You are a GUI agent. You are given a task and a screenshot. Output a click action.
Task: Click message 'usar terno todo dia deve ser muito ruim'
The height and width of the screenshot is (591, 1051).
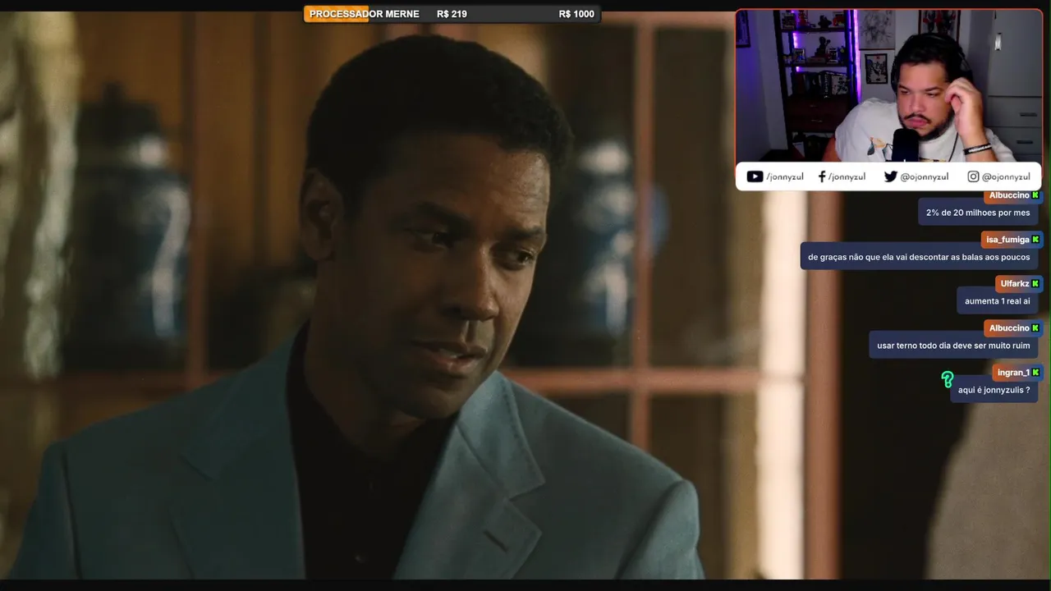pyautogui.click(x=953, y=346)
